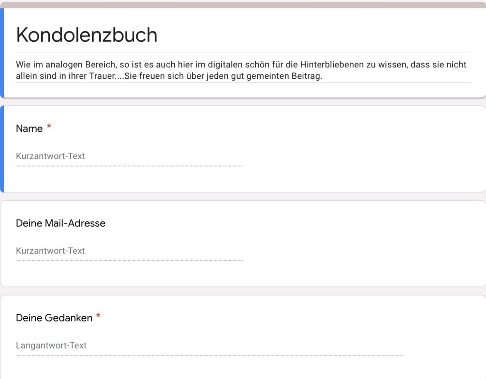486x379 pixels.
Task: Click the form title "Kondolenzbuch"
Action: tap(86, 35)
